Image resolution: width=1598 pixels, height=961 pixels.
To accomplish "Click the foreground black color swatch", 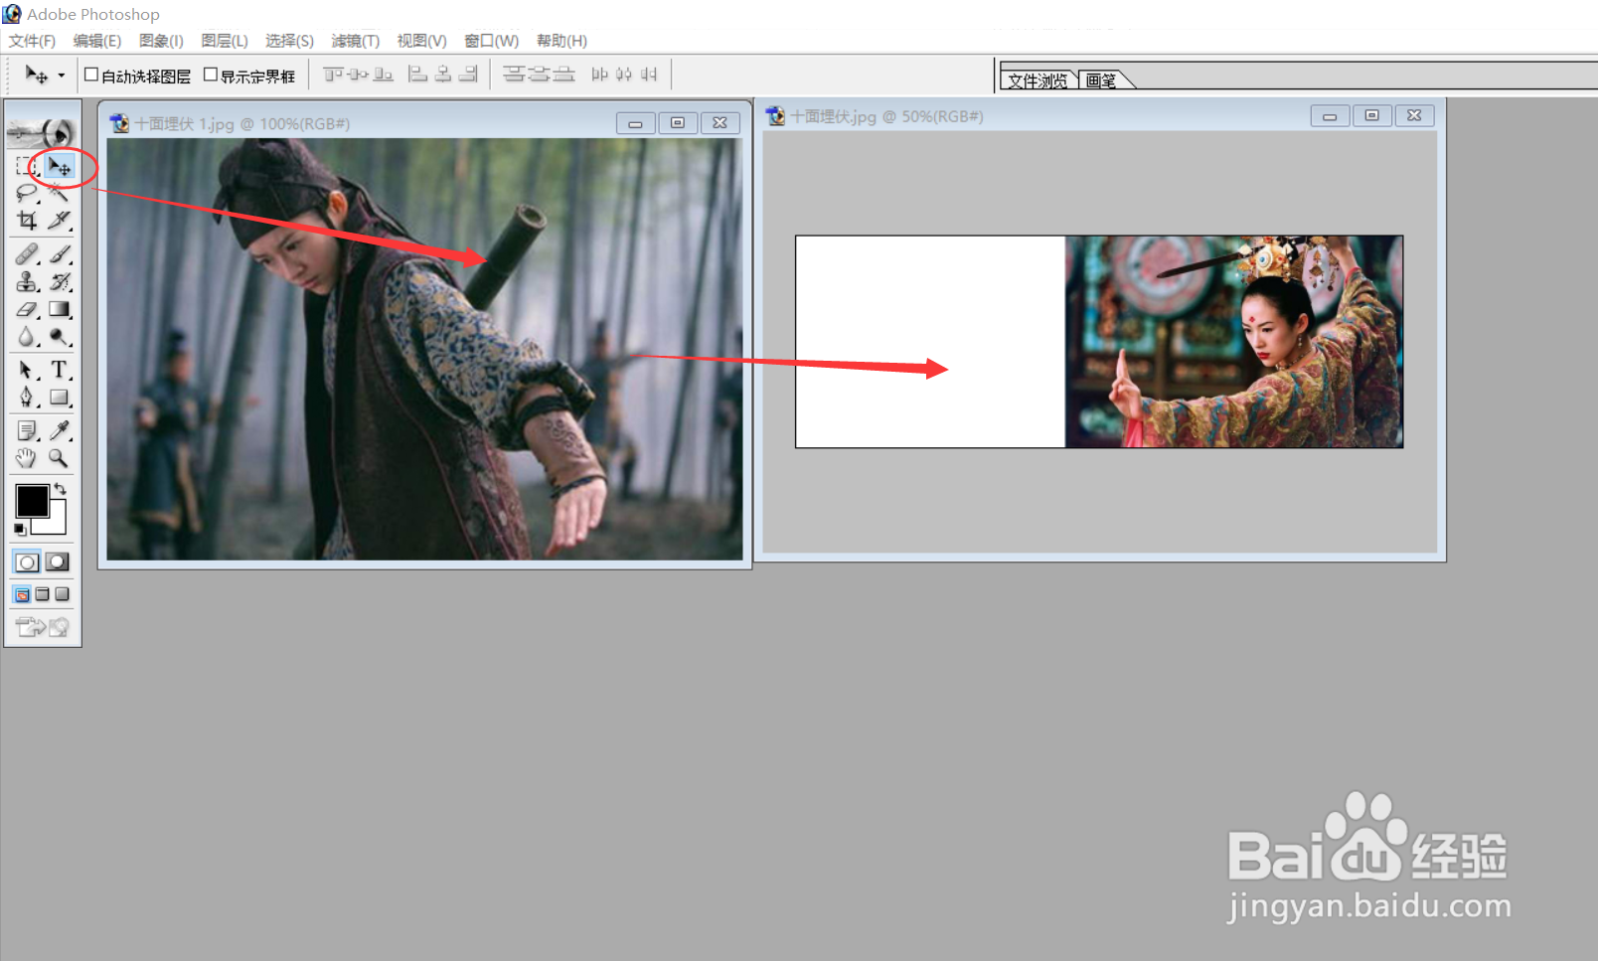I will pos(32,501).
